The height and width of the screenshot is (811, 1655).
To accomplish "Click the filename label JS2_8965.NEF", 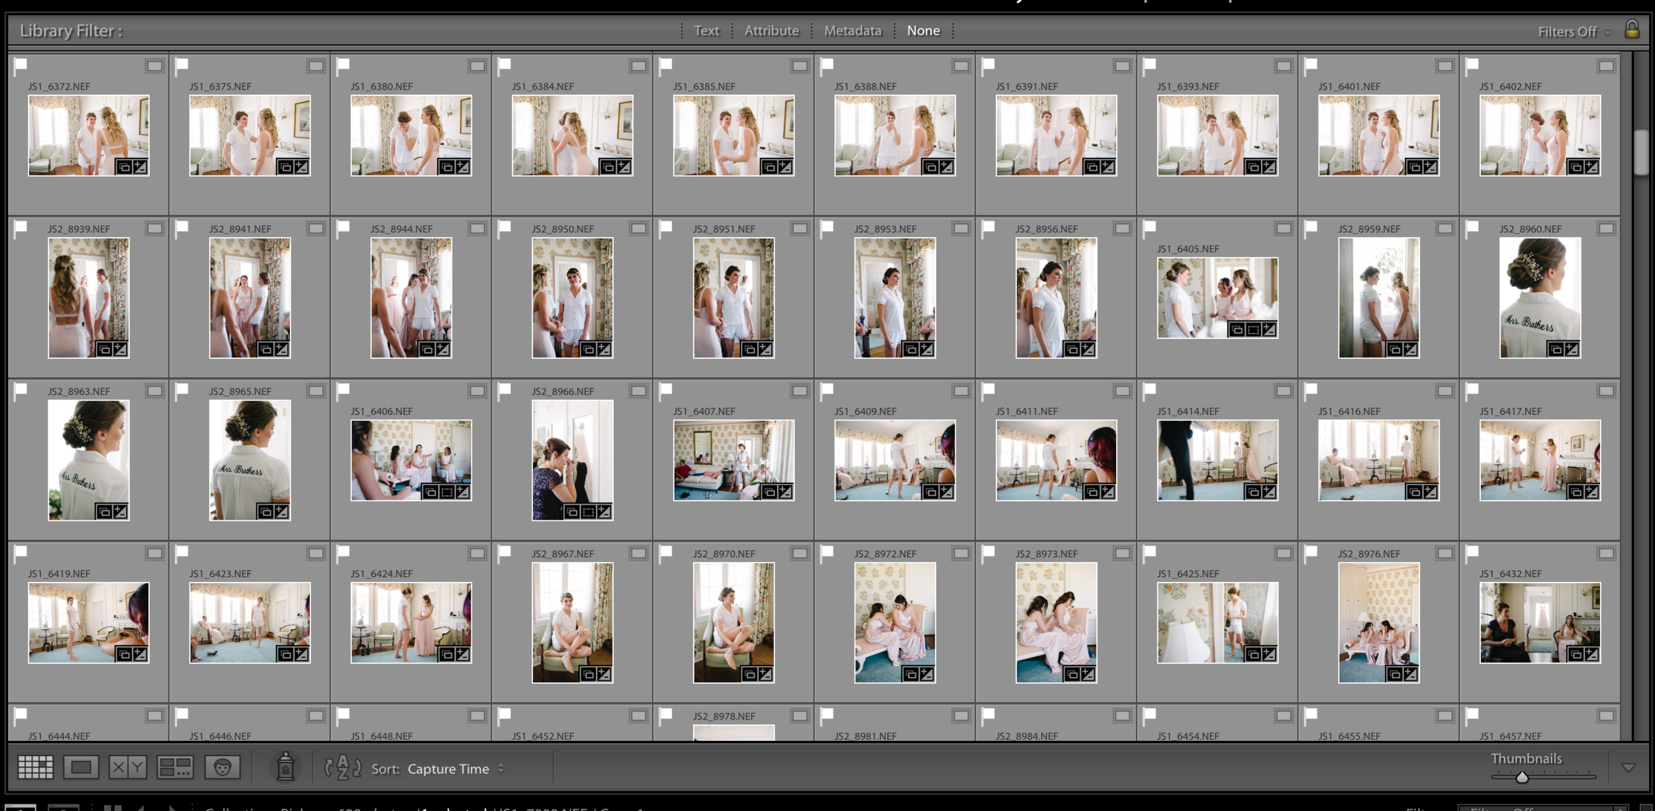I will (x=240, y=391).
